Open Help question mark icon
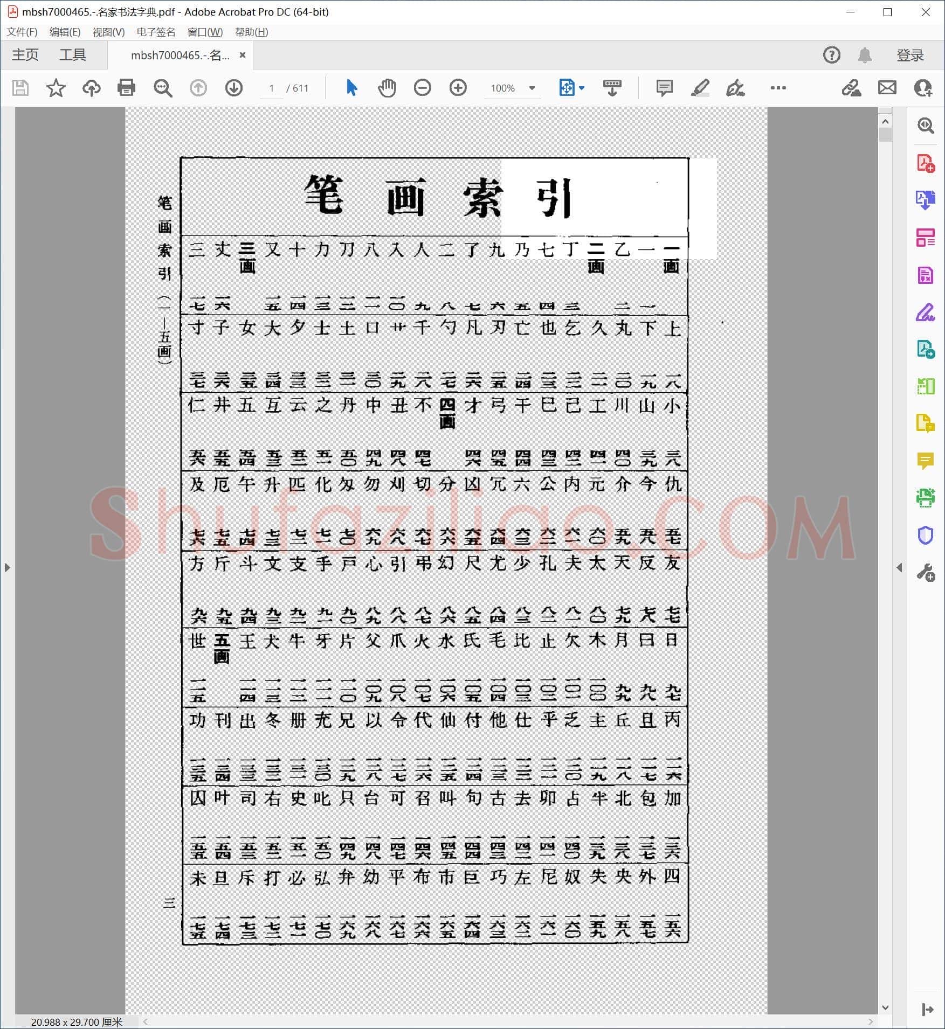Viewport: 945px width, 1029px height. point(832,55)
